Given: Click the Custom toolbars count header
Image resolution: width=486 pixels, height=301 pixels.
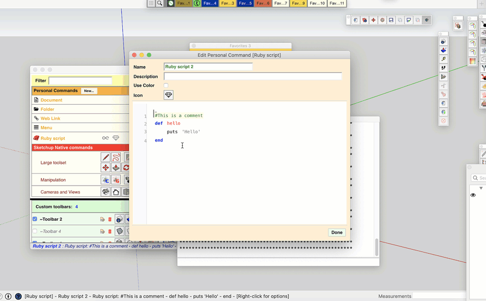Looking at the screenshot, I should 80,207.
